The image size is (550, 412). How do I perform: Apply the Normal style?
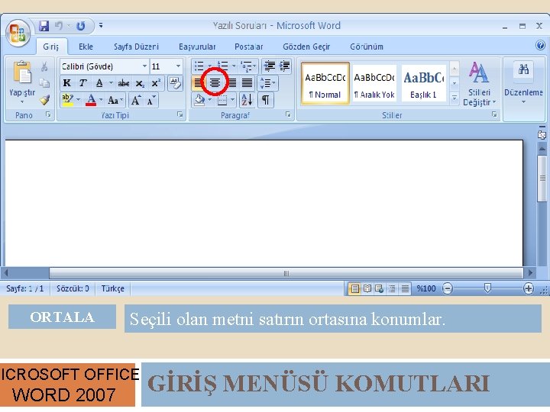pyautogui.click(x=325, y=83)
